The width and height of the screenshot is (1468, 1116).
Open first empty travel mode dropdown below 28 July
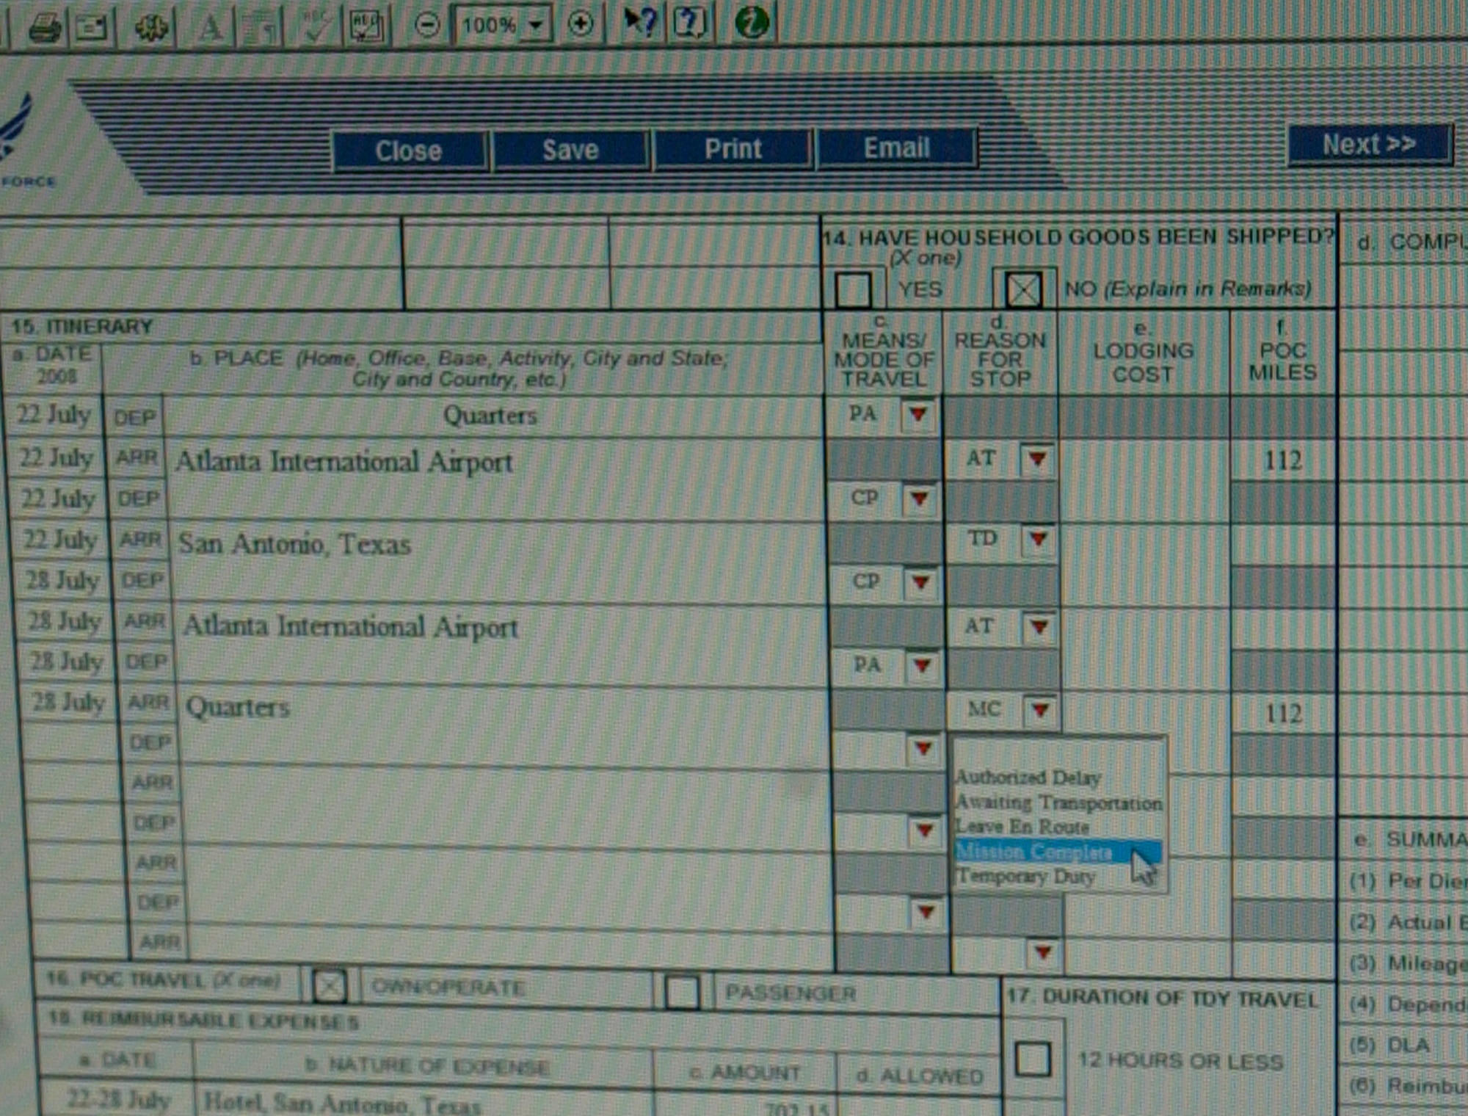click(923, 749)
